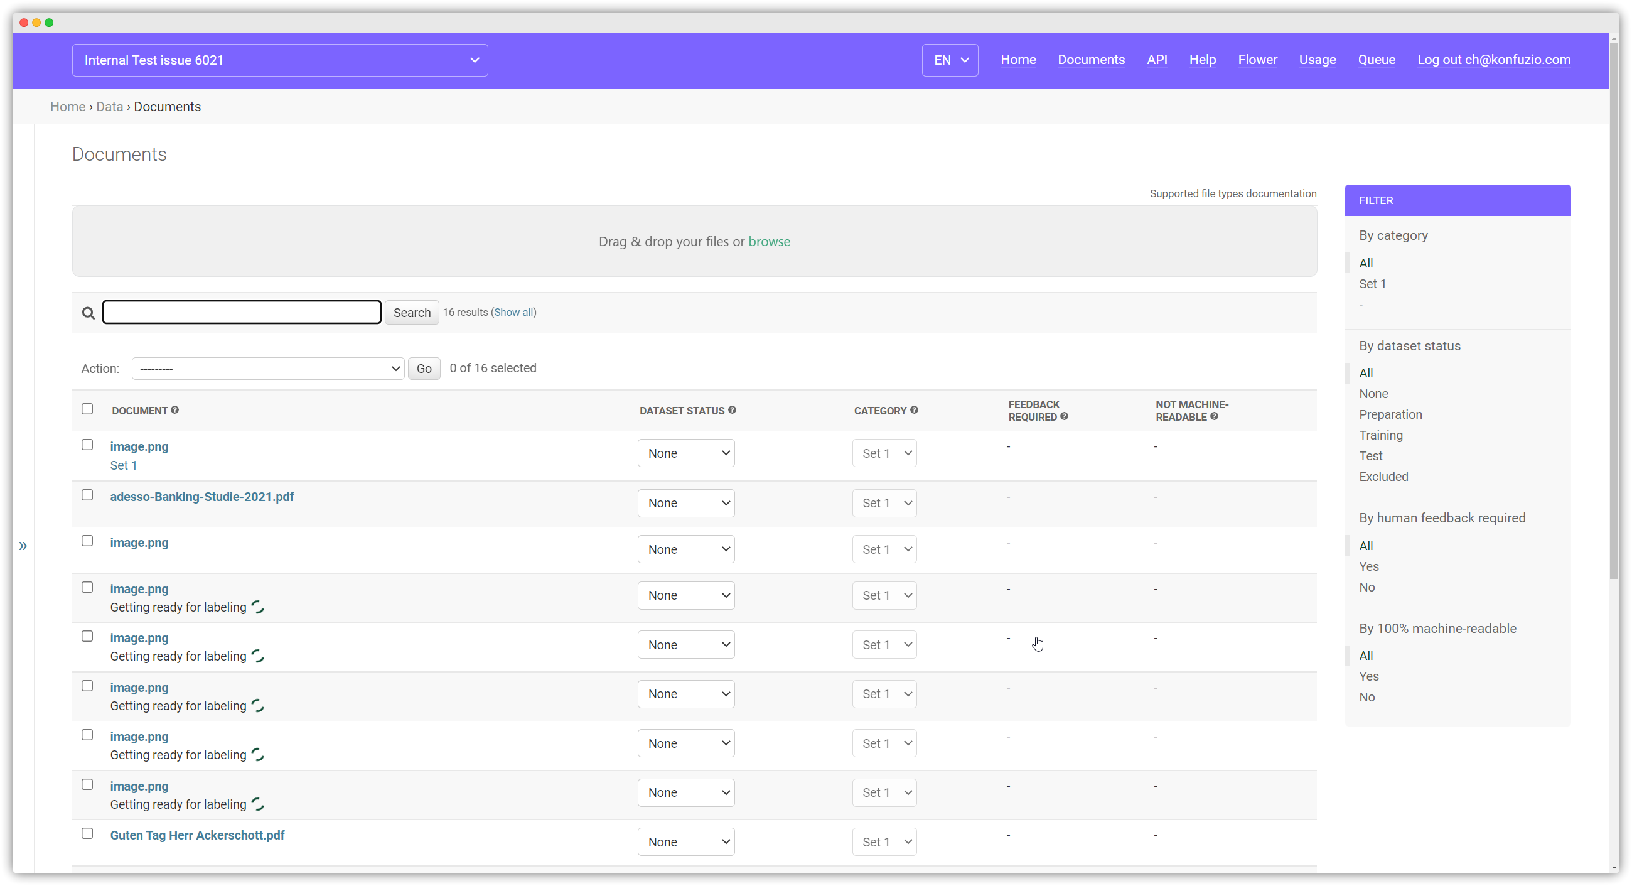The image size is (1632, 886).
Task: Filter dataset status by Preparation
Action: [1390, 414]
